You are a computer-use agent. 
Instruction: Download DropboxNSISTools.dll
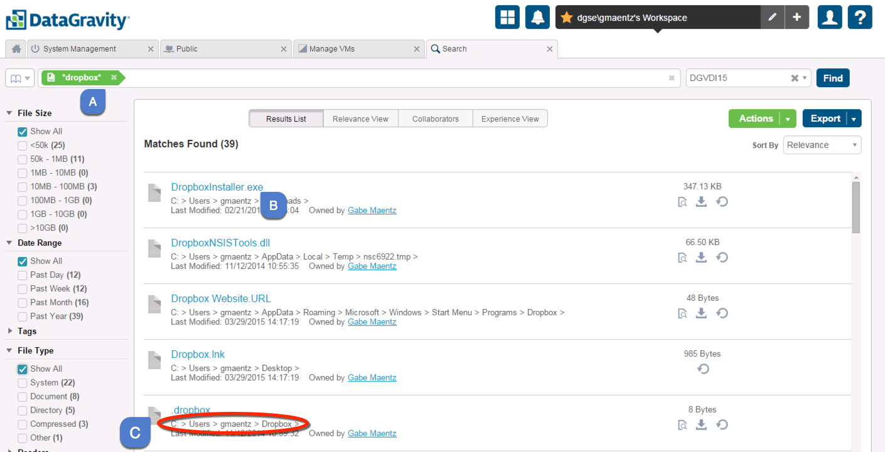[702, 257]
